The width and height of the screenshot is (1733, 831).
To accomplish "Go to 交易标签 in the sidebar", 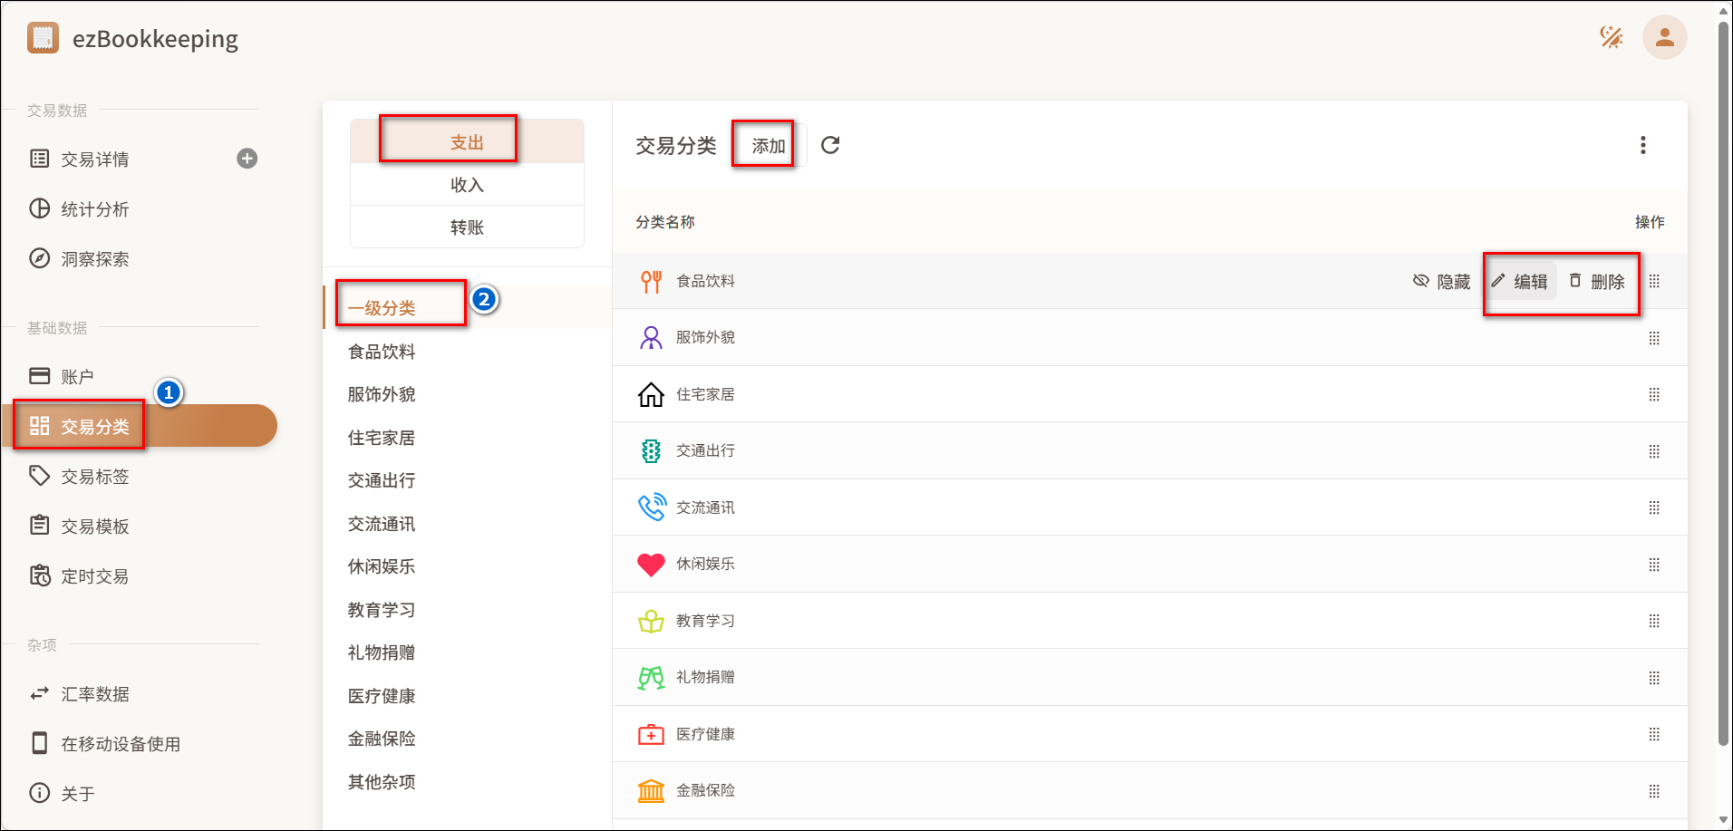I will pos(94,477).
